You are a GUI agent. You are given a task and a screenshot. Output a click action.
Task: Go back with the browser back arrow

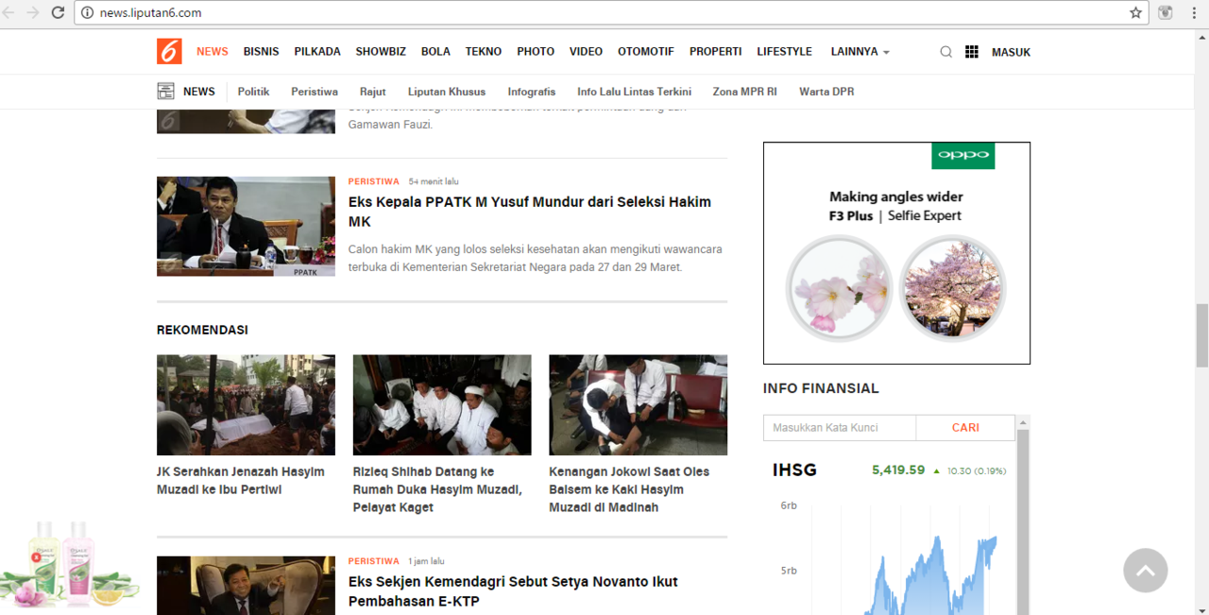pos(9,13)
